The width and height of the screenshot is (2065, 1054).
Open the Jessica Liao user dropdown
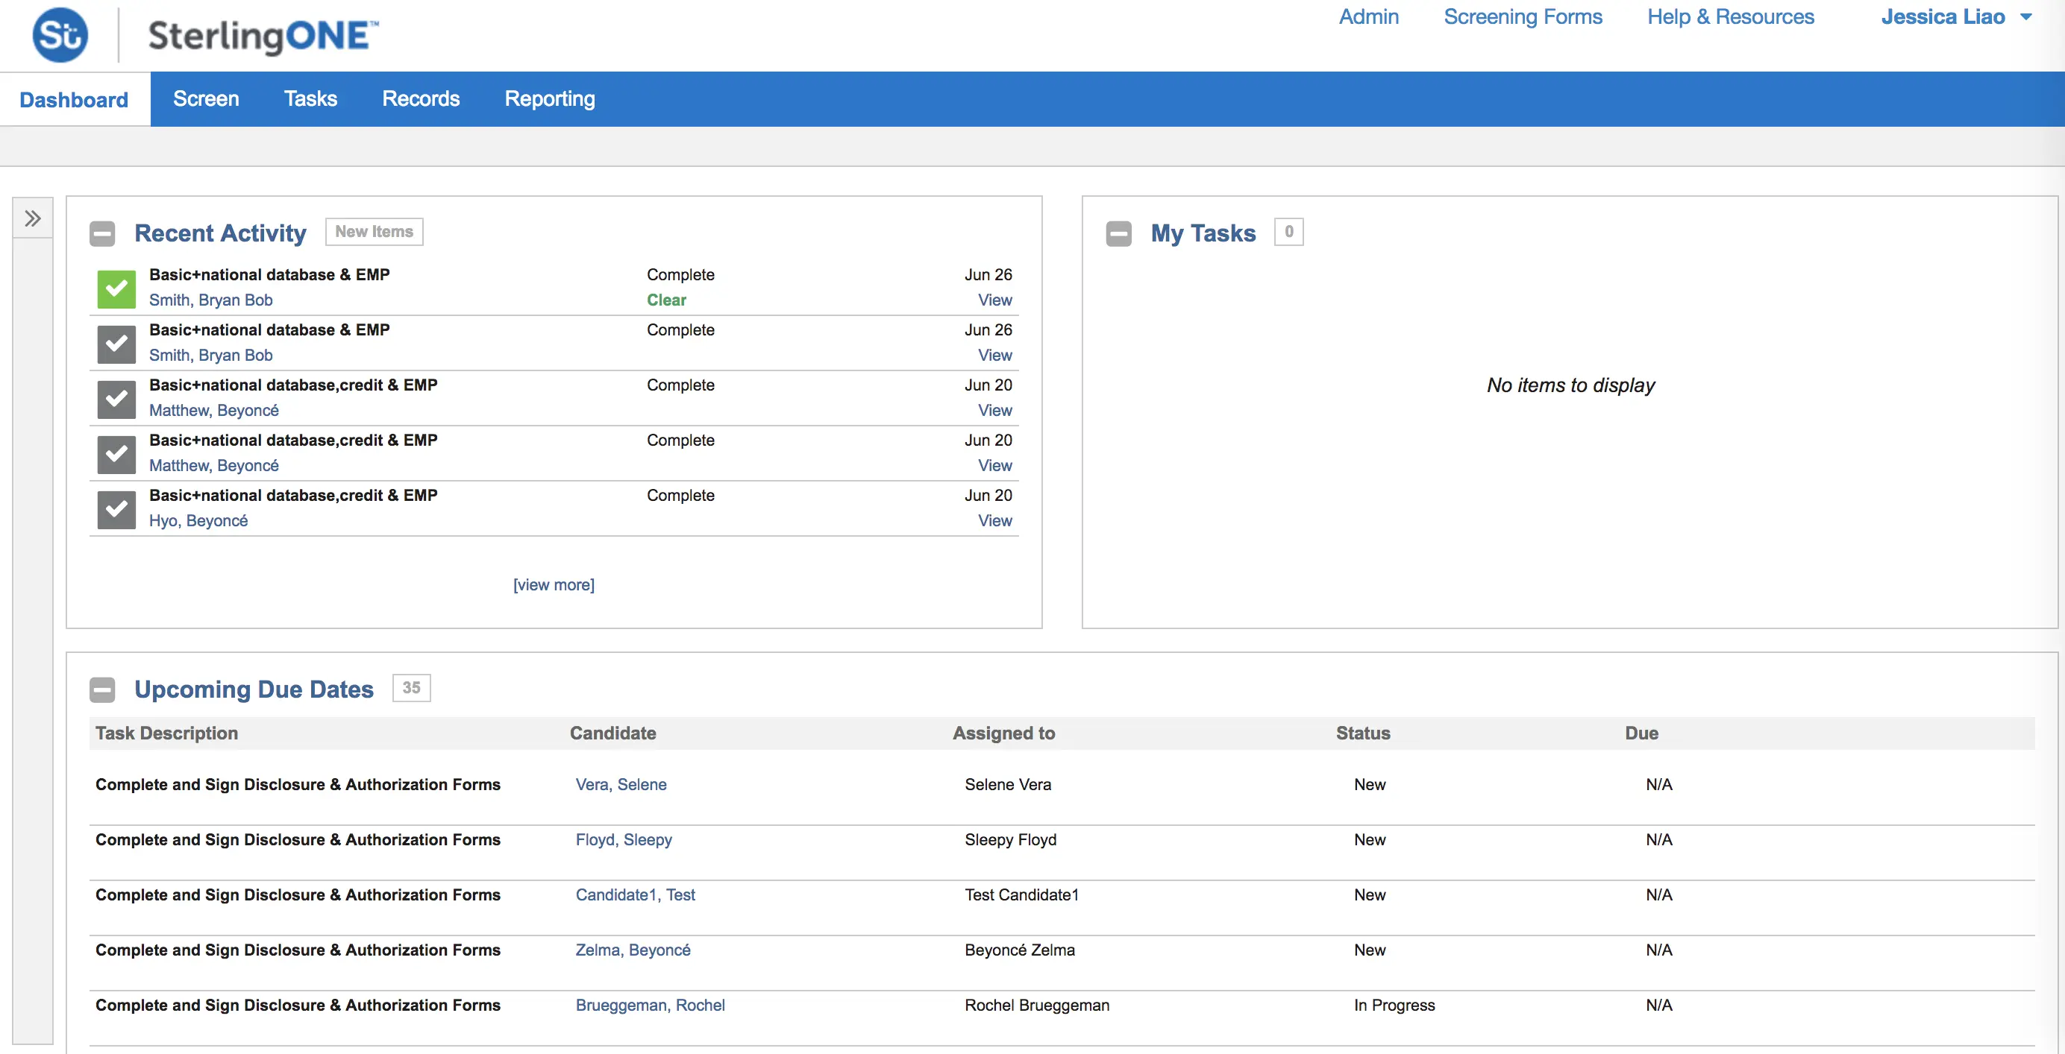point(1956,18)
